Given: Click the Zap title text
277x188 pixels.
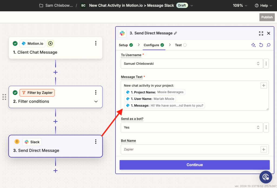Looking at the screenshot, I should pos(131,5).
